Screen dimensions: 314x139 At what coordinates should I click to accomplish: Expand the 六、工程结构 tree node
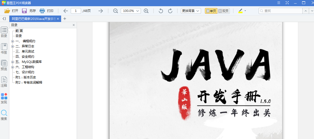coord(12,67)
